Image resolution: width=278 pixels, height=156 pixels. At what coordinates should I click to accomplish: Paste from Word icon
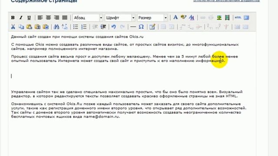46,27
